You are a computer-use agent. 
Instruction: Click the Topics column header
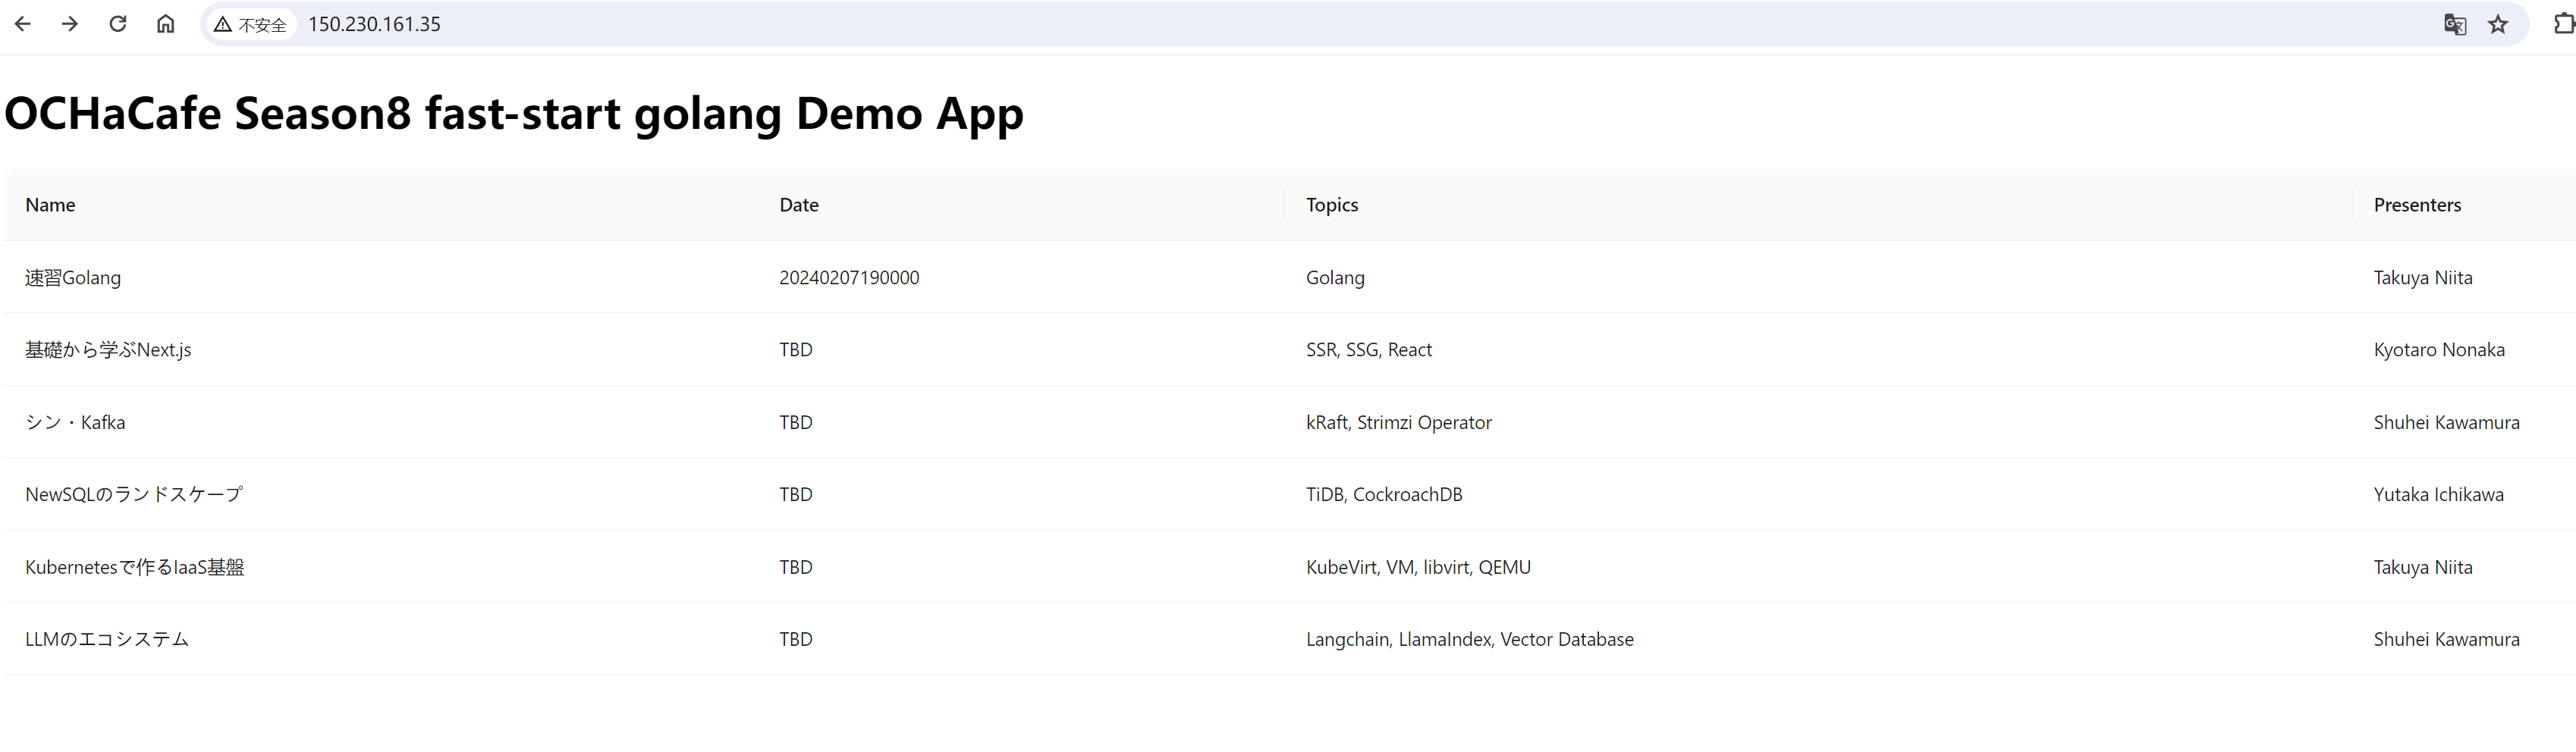(x=1331, y=205)
